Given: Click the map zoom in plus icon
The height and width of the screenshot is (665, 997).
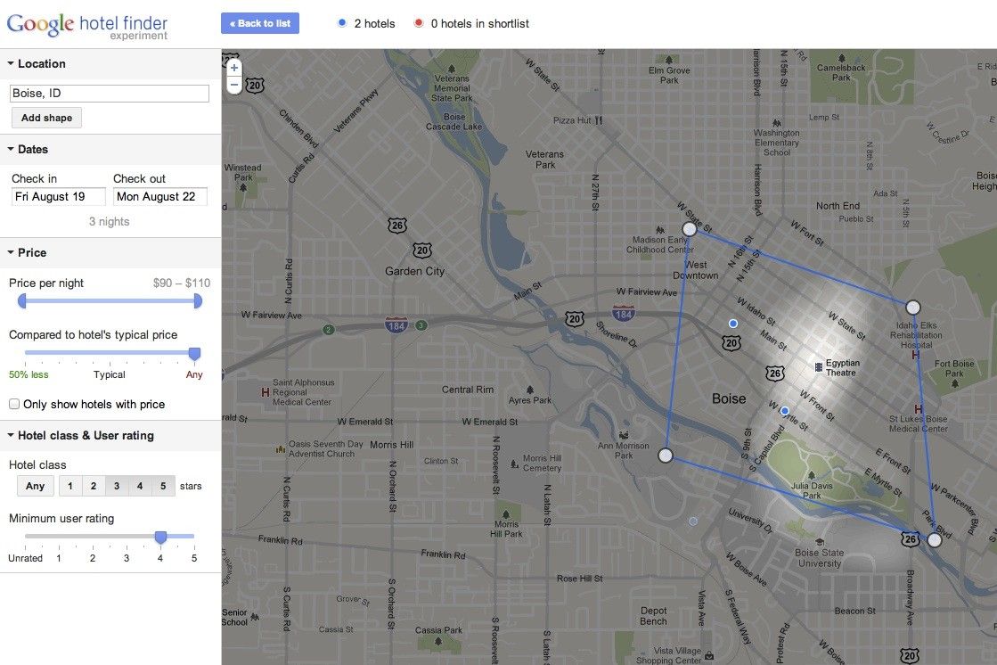Looking at the screenshot, I should click(x=234, y=68).
